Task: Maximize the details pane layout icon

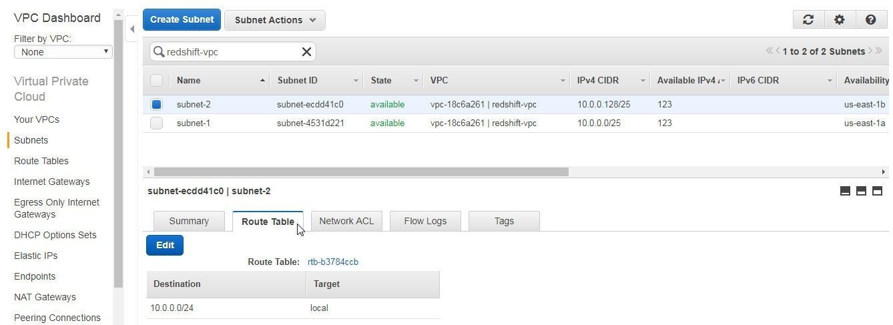Action: pyautogui.click(x=878, y=191)
